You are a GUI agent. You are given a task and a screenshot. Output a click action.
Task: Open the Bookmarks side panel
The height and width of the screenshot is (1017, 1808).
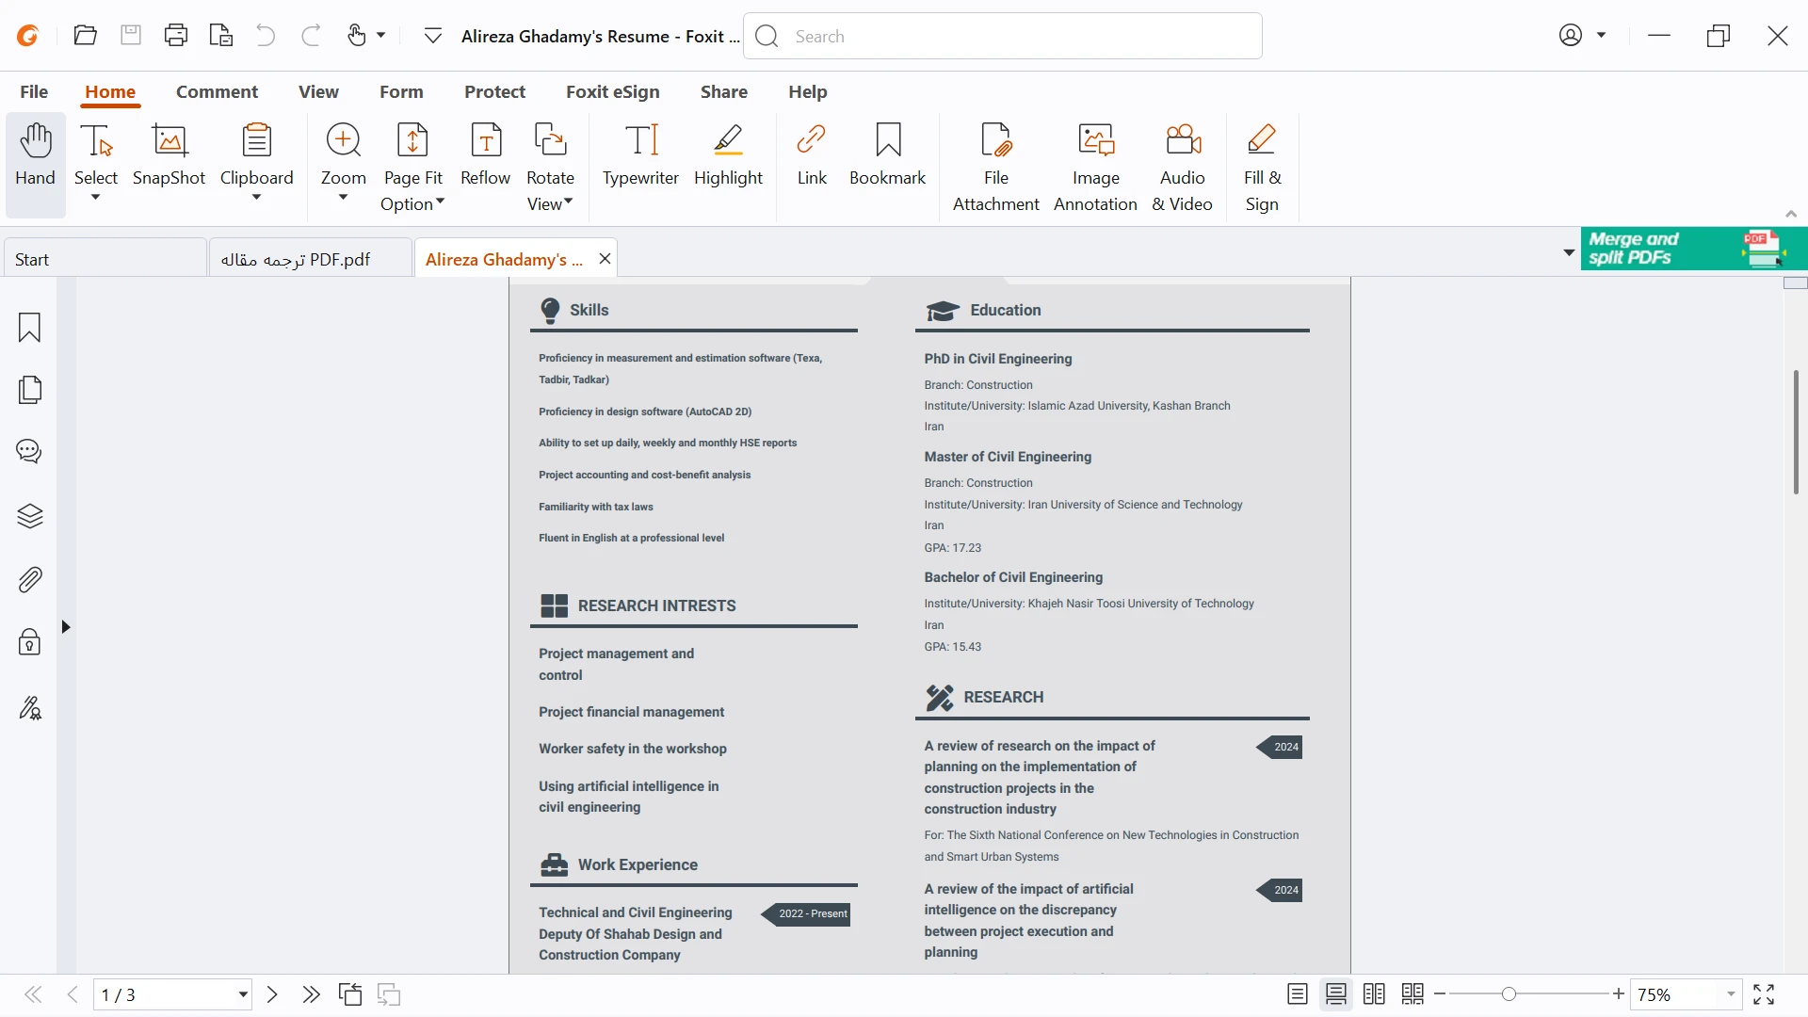tap(29, 328)
